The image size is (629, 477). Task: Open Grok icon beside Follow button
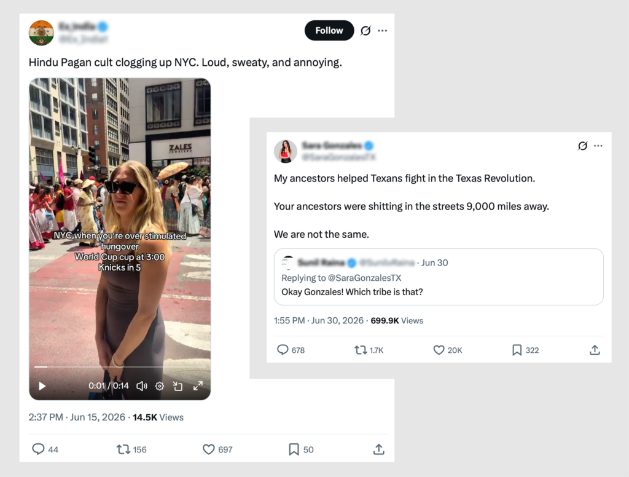tap(365, 31)
